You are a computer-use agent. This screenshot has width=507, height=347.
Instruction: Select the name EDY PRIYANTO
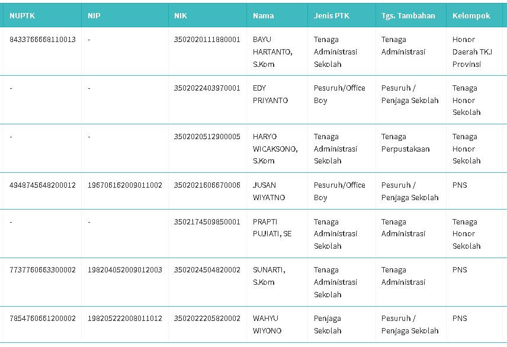click(x=270, y=94)
